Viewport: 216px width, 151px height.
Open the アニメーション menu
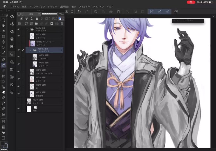pos(37,7)
